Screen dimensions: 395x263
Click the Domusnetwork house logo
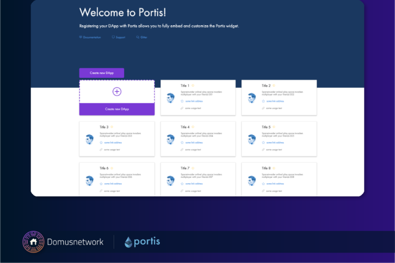tap(33, 242)
